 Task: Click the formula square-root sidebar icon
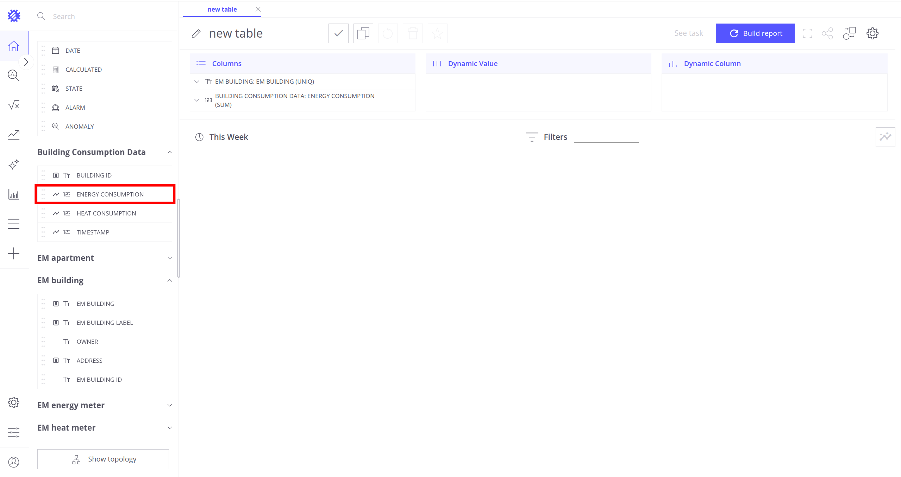pyautogui.click(x=13, y=105)
